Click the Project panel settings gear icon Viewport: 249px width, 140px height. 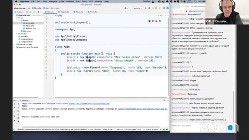point(38,12)
